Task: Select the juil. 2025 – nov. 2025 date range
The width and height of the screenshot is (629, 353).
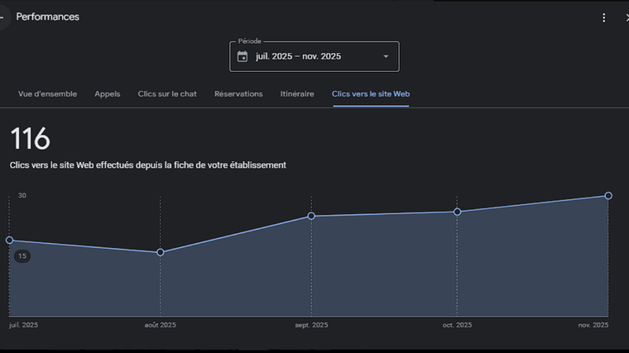Action: click(x=299, y=56)
